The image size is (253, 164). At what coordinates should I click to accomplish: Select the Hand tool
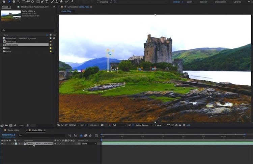(x=15, y=2)
